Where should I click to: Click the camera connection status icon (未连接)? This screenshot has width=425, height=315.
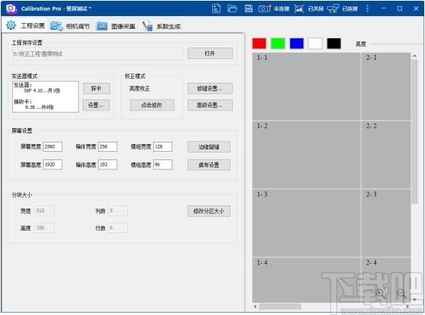[264, 8]
